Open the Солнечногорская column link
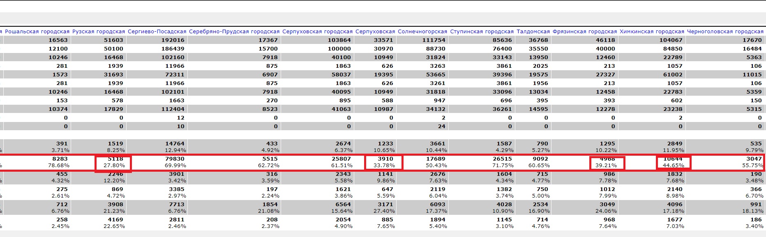 [x=422, y=31]
